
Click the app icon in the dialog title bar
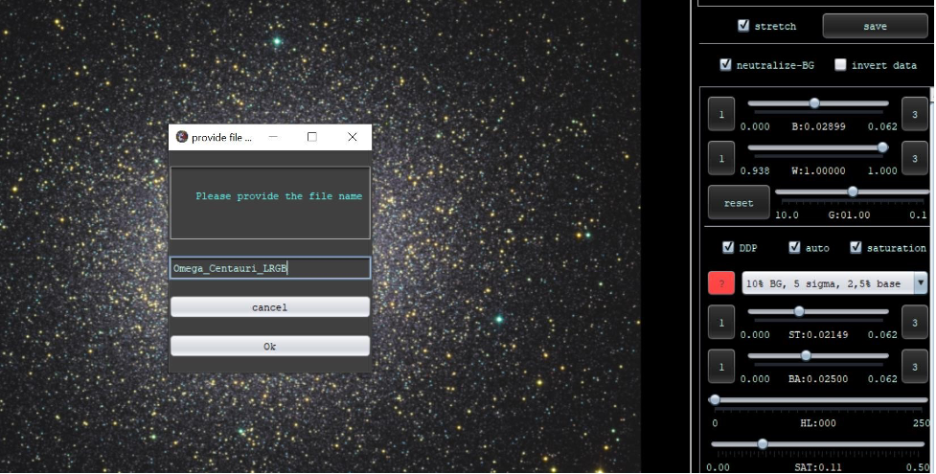coord(182,137)
